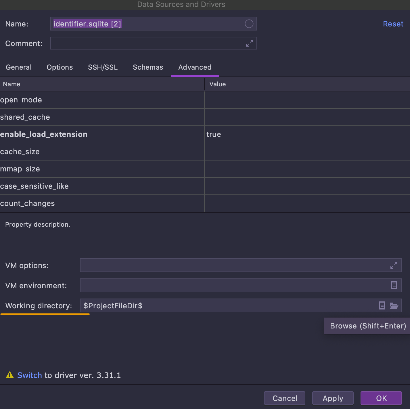Click the Switch driver version link
This screenshot has width=410, height=409.
tap(30, 375)
